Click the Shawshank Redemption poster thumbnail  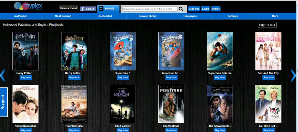(220, 104)
